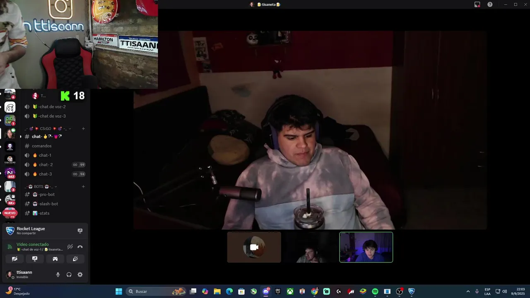Add a channel to the CS:GO category
Screen dimensions: 530x298
click(x=83, y=129)
